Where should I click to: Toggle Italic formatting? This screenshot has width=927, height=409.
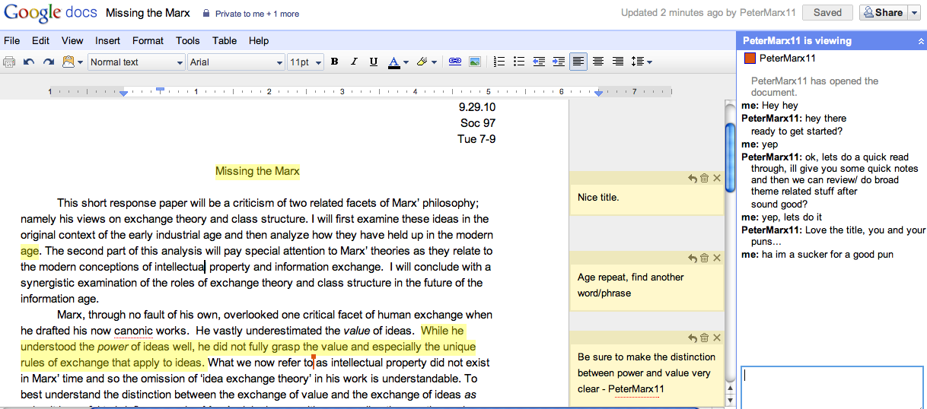coord(354,62)
